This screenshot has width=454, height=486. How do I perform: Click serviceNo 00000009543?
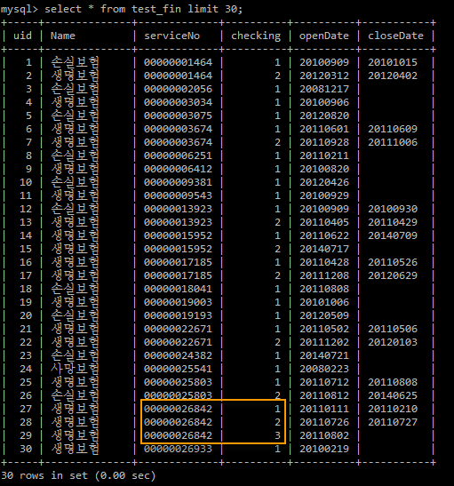pyautogui.click(x=179, y=195)
